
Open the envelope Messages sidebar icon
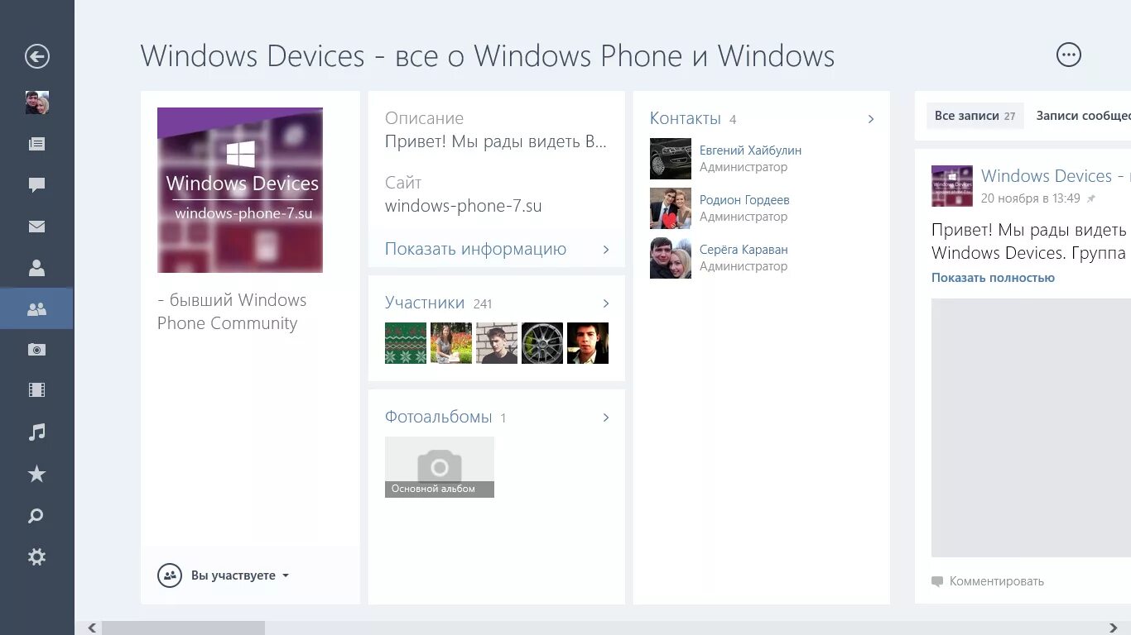(x=37, y=227)
